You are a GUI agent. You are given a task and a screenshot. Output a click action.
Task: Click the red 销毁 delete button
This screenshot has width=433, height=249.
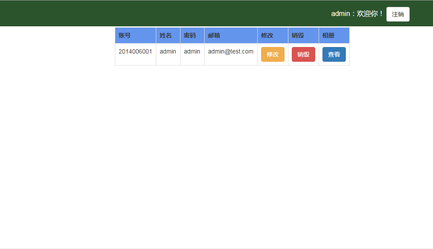303,54
